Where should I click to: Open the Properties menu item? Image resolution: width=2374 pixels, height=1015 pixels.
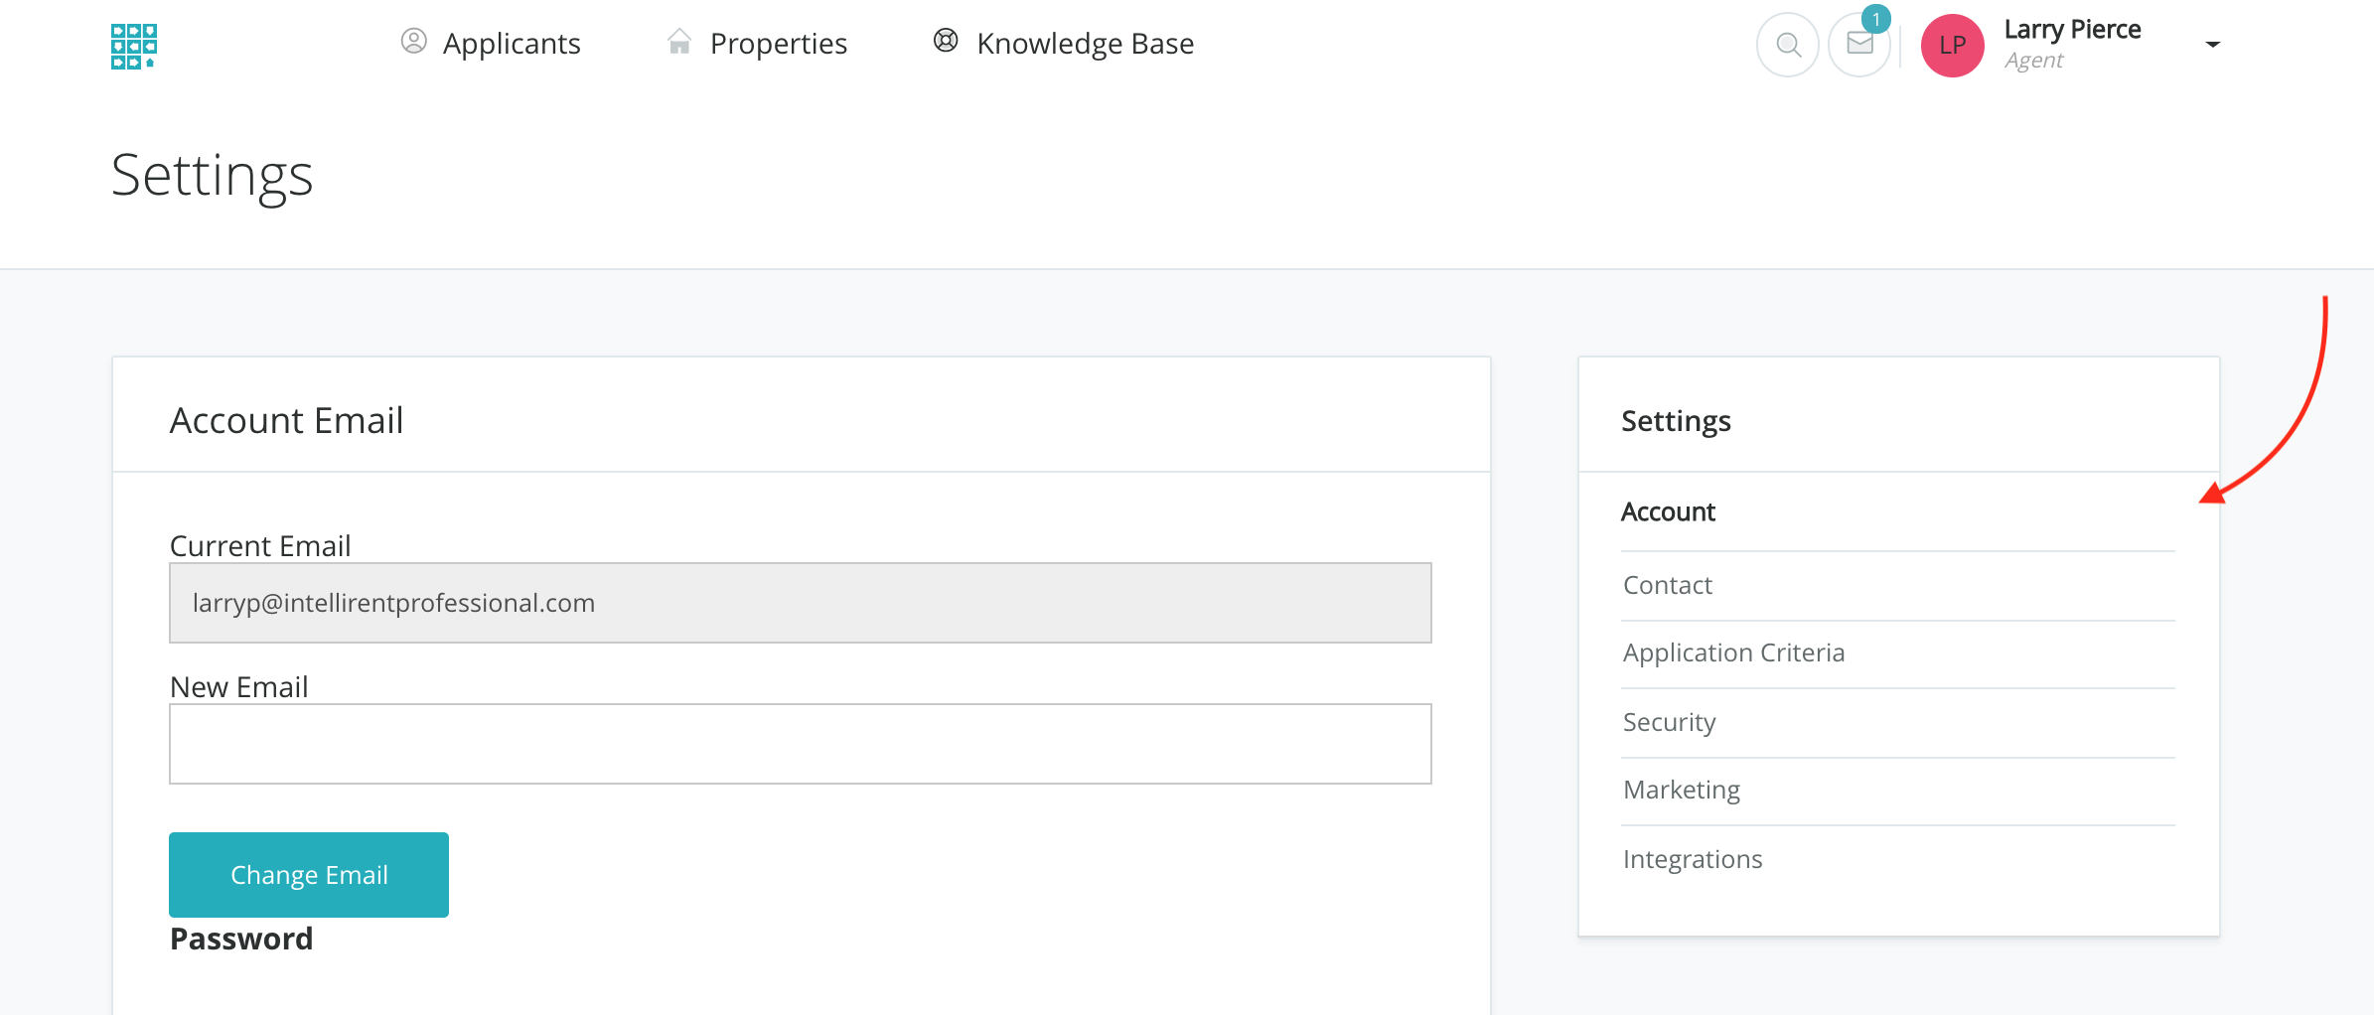pos(778,44)
